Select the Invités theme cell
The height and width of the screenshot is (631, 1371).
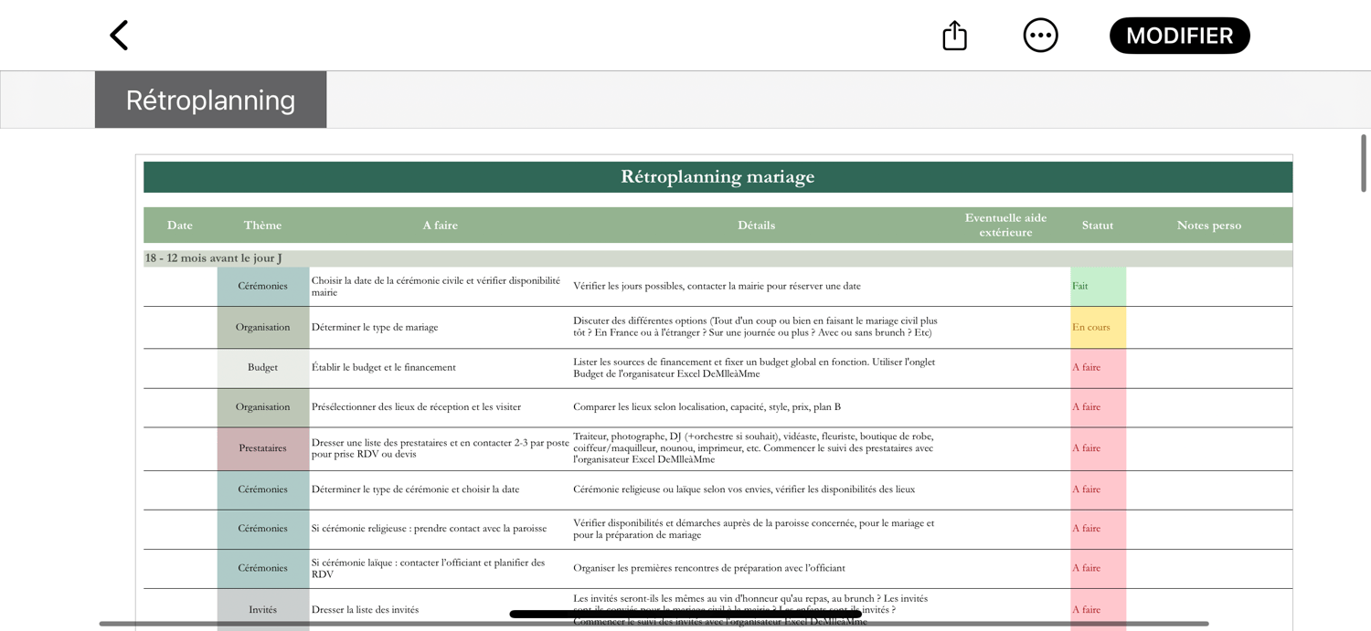click(262, 610)
